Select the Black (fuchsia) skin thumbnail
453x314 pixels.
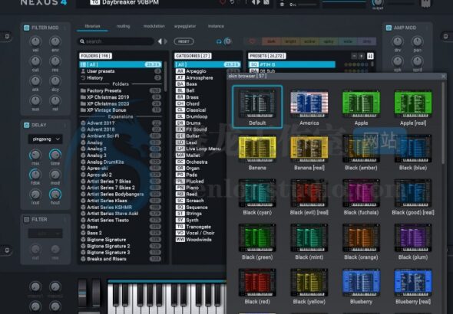click(x=361, y=193)
